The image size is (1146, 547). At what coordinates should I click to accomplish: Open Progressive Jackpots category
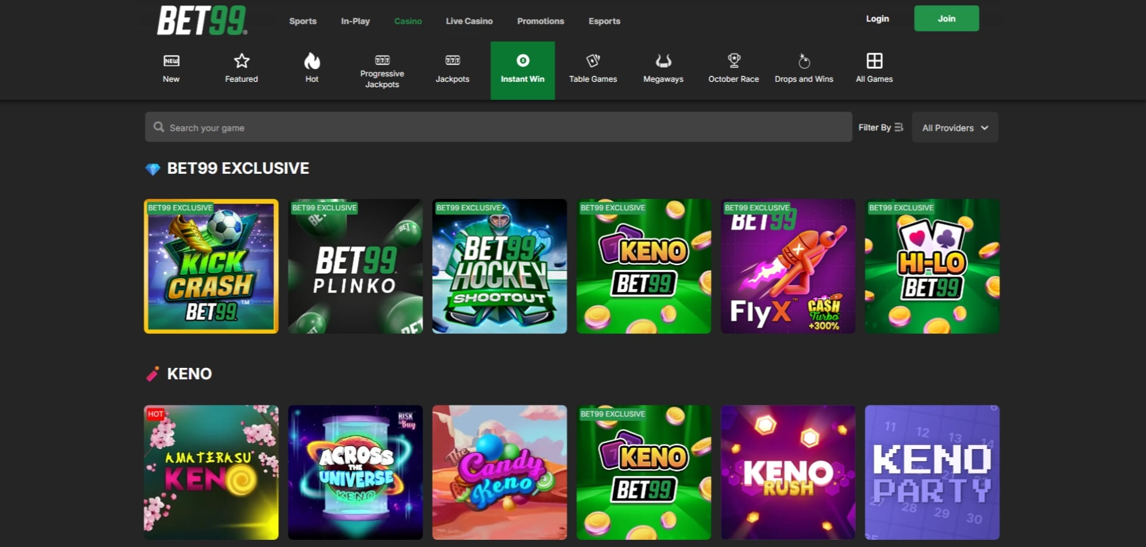382,70
